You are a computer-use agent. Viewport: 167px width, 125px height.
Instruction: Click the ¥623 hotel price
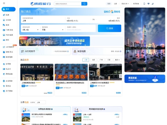coord(50,93)
